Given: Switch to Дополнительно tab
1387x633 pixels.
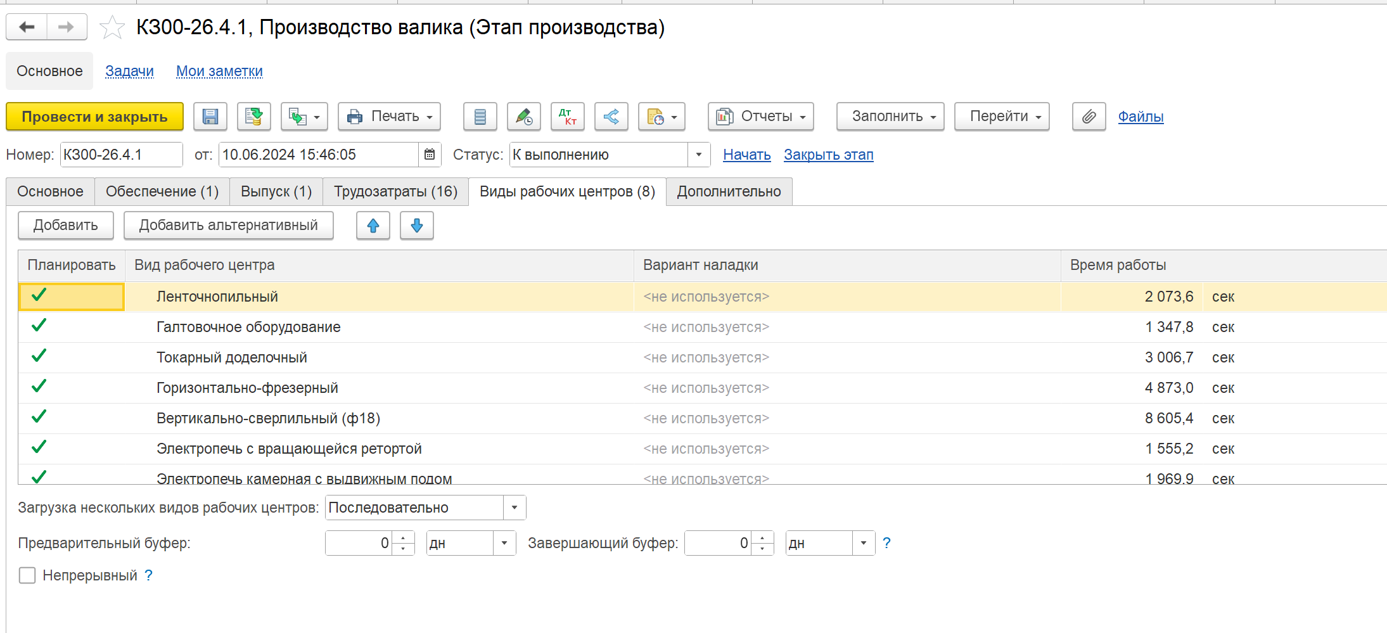Looking at the screenshot, I should pos(729,191).
